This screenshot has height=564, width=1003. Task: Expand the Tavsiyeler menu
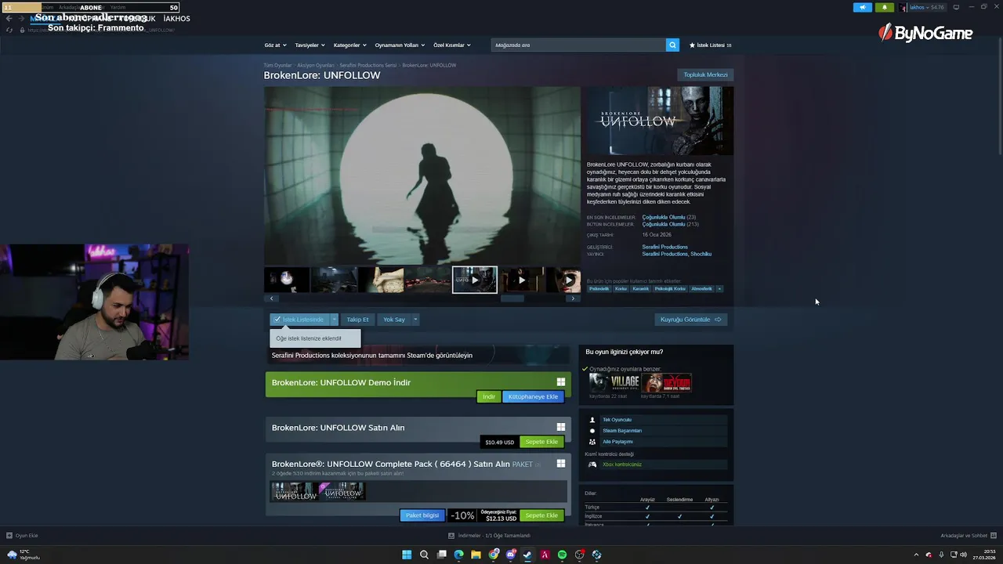pos(310,45)
